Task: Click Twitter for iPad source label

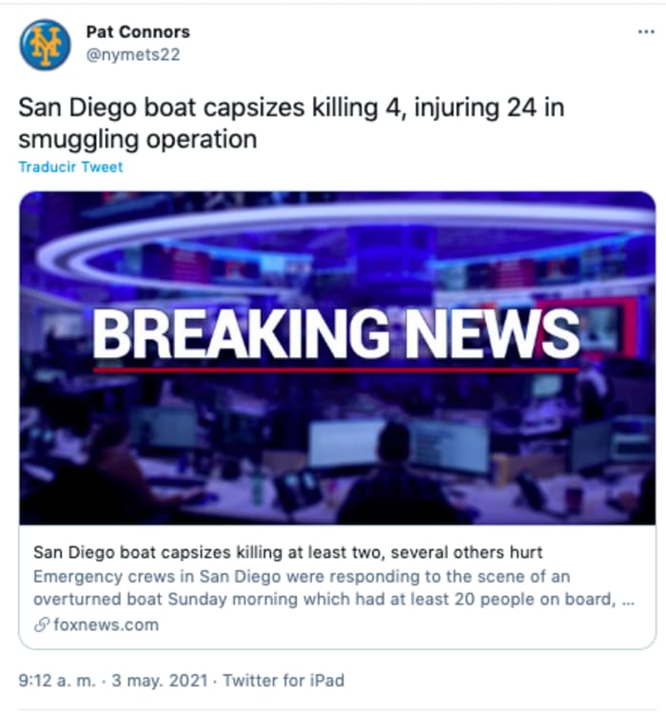Action: click(x=284, y=681)
